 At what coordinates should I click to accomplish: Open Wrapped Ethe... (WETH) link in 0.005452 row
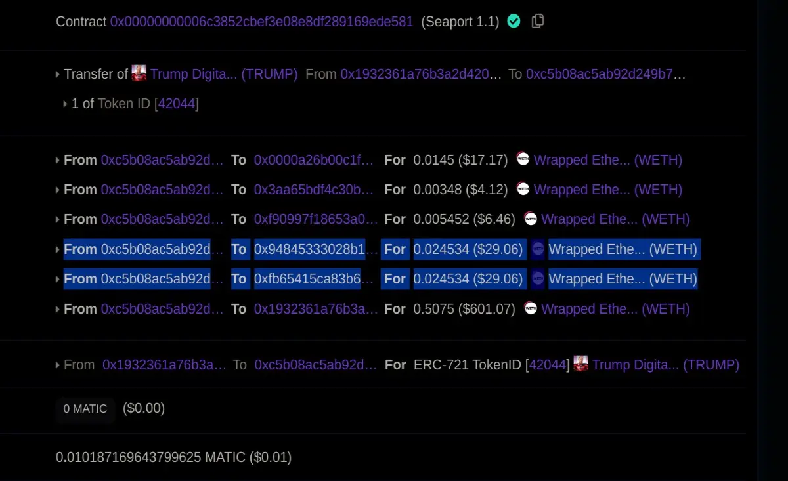click(615, 219)
